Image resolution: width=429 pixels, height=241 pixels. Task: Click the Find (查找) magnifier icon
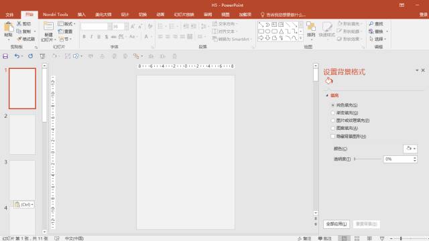(x=371, y=24)
